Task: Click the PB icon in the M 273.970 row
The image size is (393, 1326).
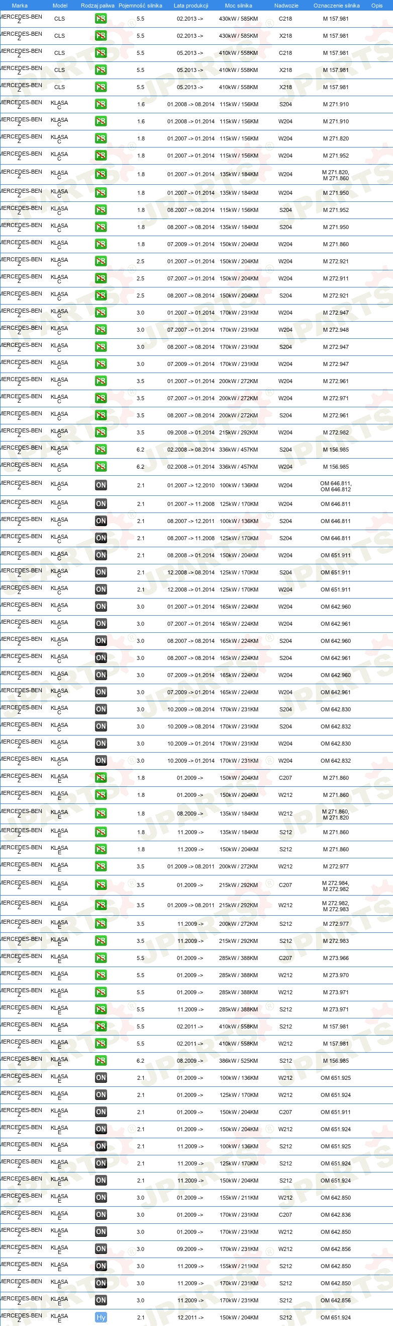Action: (101, 976)
